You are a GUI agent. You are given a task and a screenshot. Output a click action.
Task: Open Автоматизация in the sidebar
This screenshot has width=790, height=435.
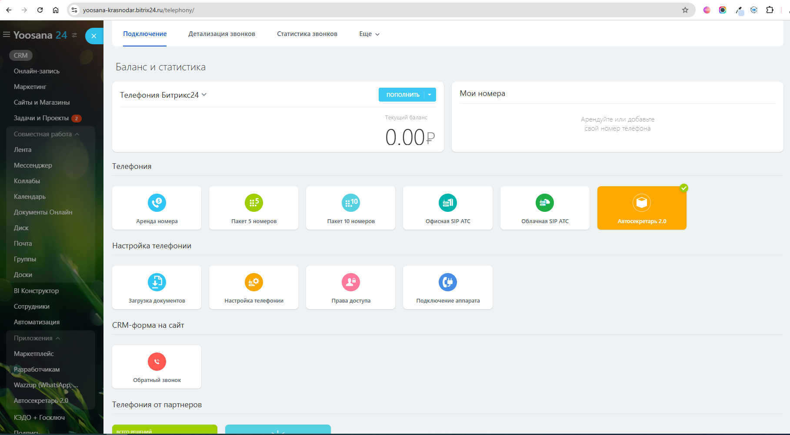[37, 322]
